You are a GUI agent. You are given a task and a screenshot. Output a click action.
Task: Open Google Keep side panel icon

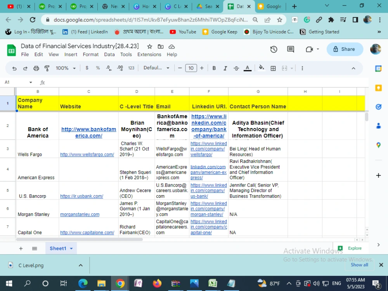point(378,88)
